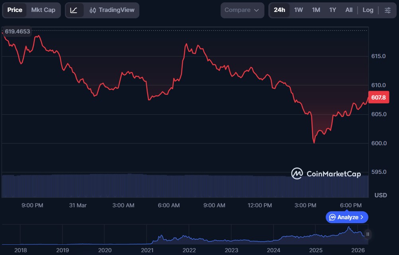399x255 pixels.
Task: Click the pause icon on range navigator
Action: click(x=368, y=234)
